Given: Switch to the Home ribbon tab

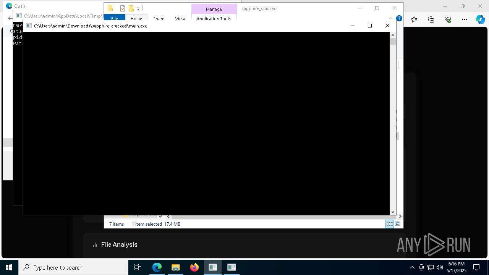Looking at the screenshot, I should pos(136,18).
